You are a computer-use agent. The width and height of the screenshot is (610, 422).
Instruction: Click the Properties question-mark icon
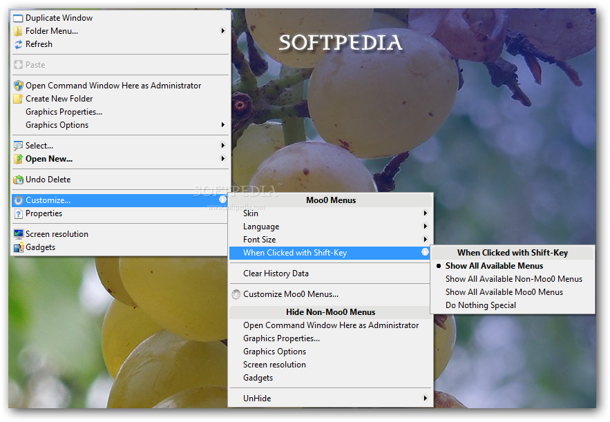pos(18,213)
